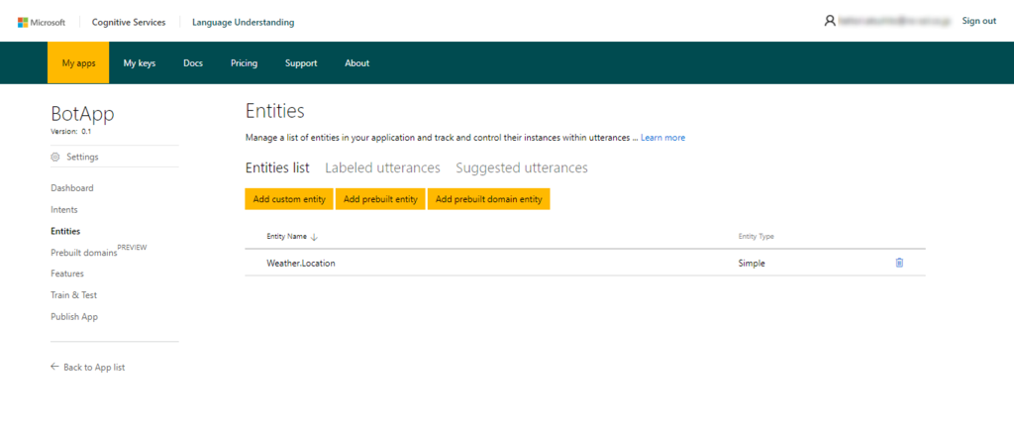Viewport: 1014px width, 438px height.
Task: Open the My apps tab
Action: click(x=78, y=62)
